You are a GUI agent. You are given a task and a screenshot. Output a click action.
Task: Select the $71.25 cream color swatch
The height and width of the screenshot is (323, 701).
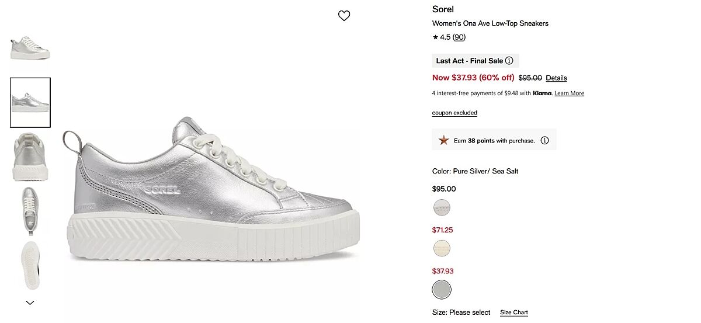point(442,248)
